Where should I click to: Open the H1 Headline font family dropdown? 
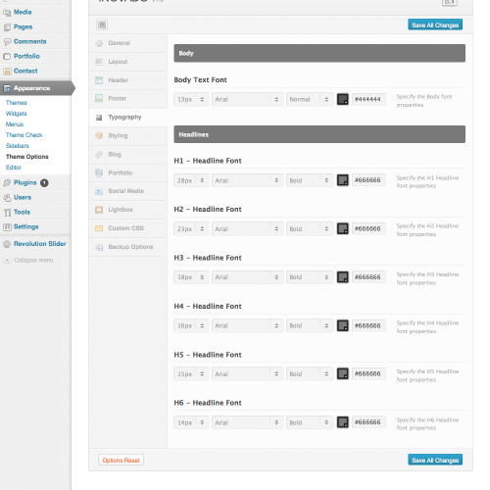coord(247,180)
